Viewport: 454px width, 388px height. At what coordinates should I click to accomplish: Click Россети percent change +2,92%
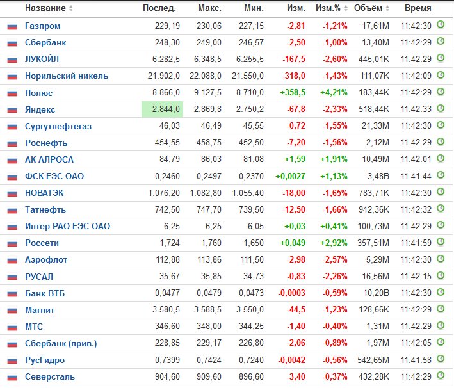click(334, 243)
